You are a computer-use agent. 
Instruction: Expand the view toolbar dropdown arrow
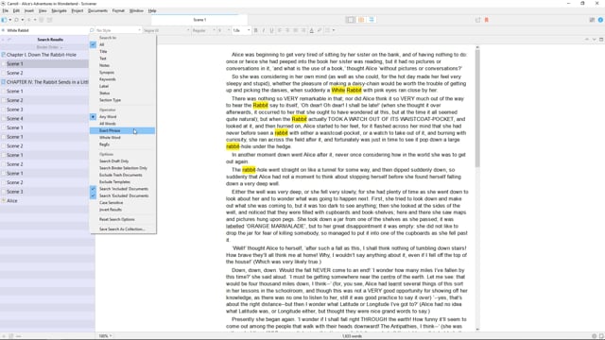(10, 20)
